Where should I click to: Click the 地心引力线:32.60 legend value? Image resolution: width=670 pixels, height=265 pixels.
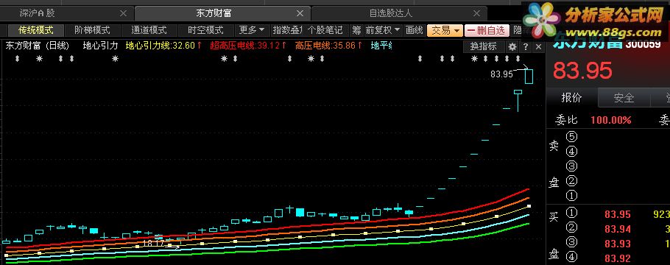click(x=163, y=46)
